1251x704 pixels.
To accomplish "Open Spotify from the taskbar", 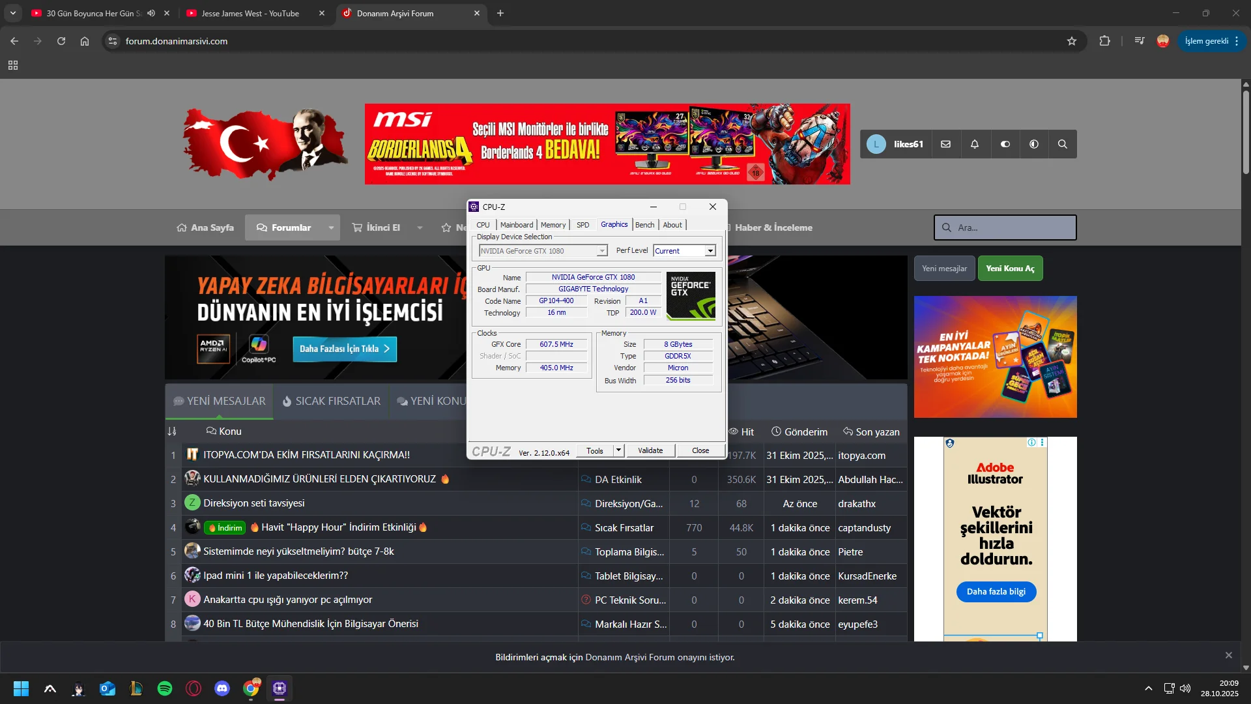I will tap(165, 688).
